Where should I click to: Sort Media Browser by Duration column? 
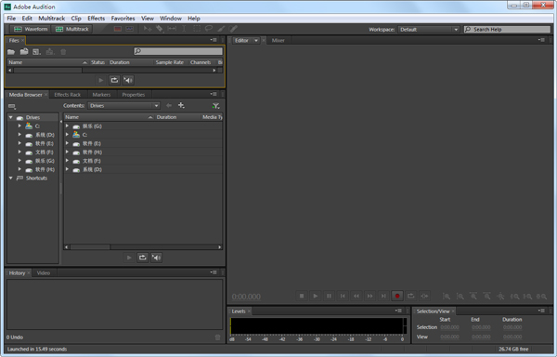point(166,117)
